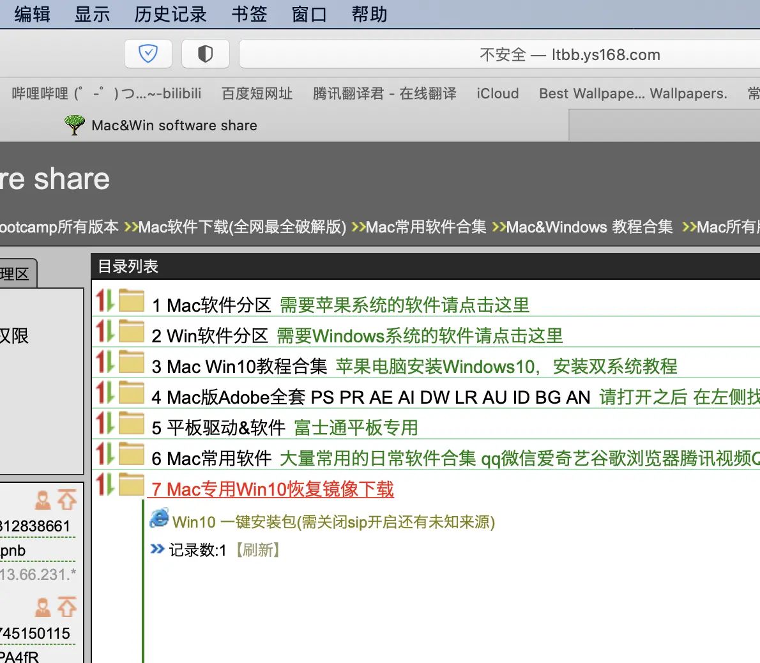Click the address bar showing ltbb.ys168.com
The image size is (760, 663).
(499, 54)
